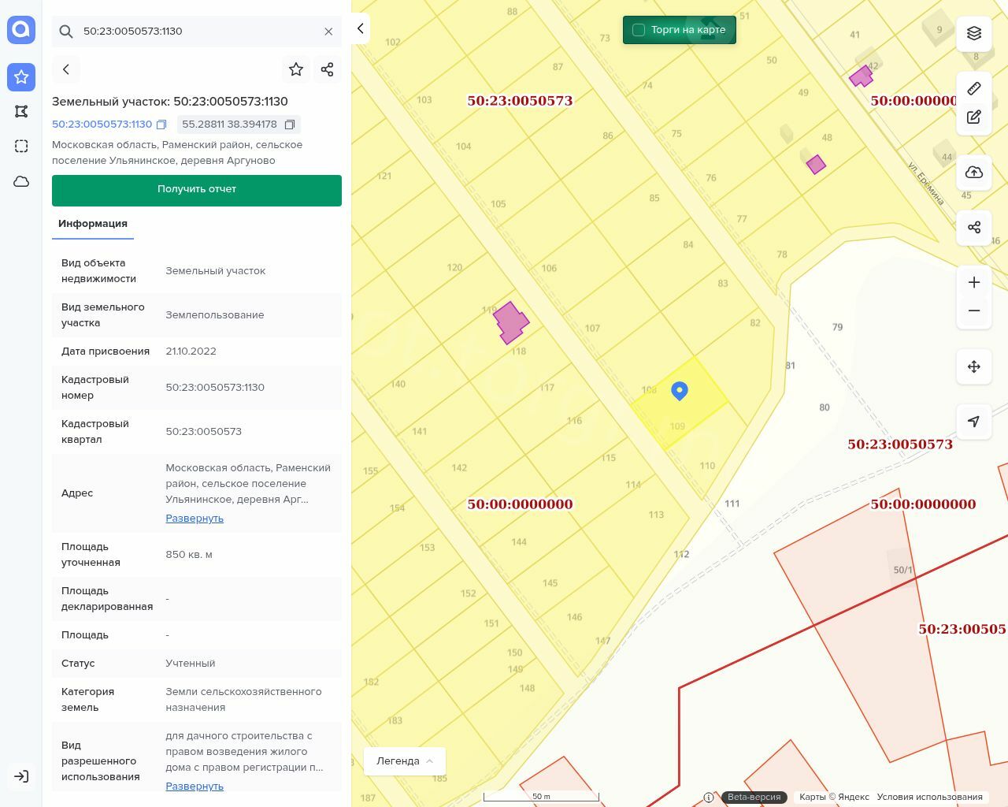Copy cadastral number 50:23:0050573:1130
The height and width of the screenshot is (807, 1008).
click(161, 125)
